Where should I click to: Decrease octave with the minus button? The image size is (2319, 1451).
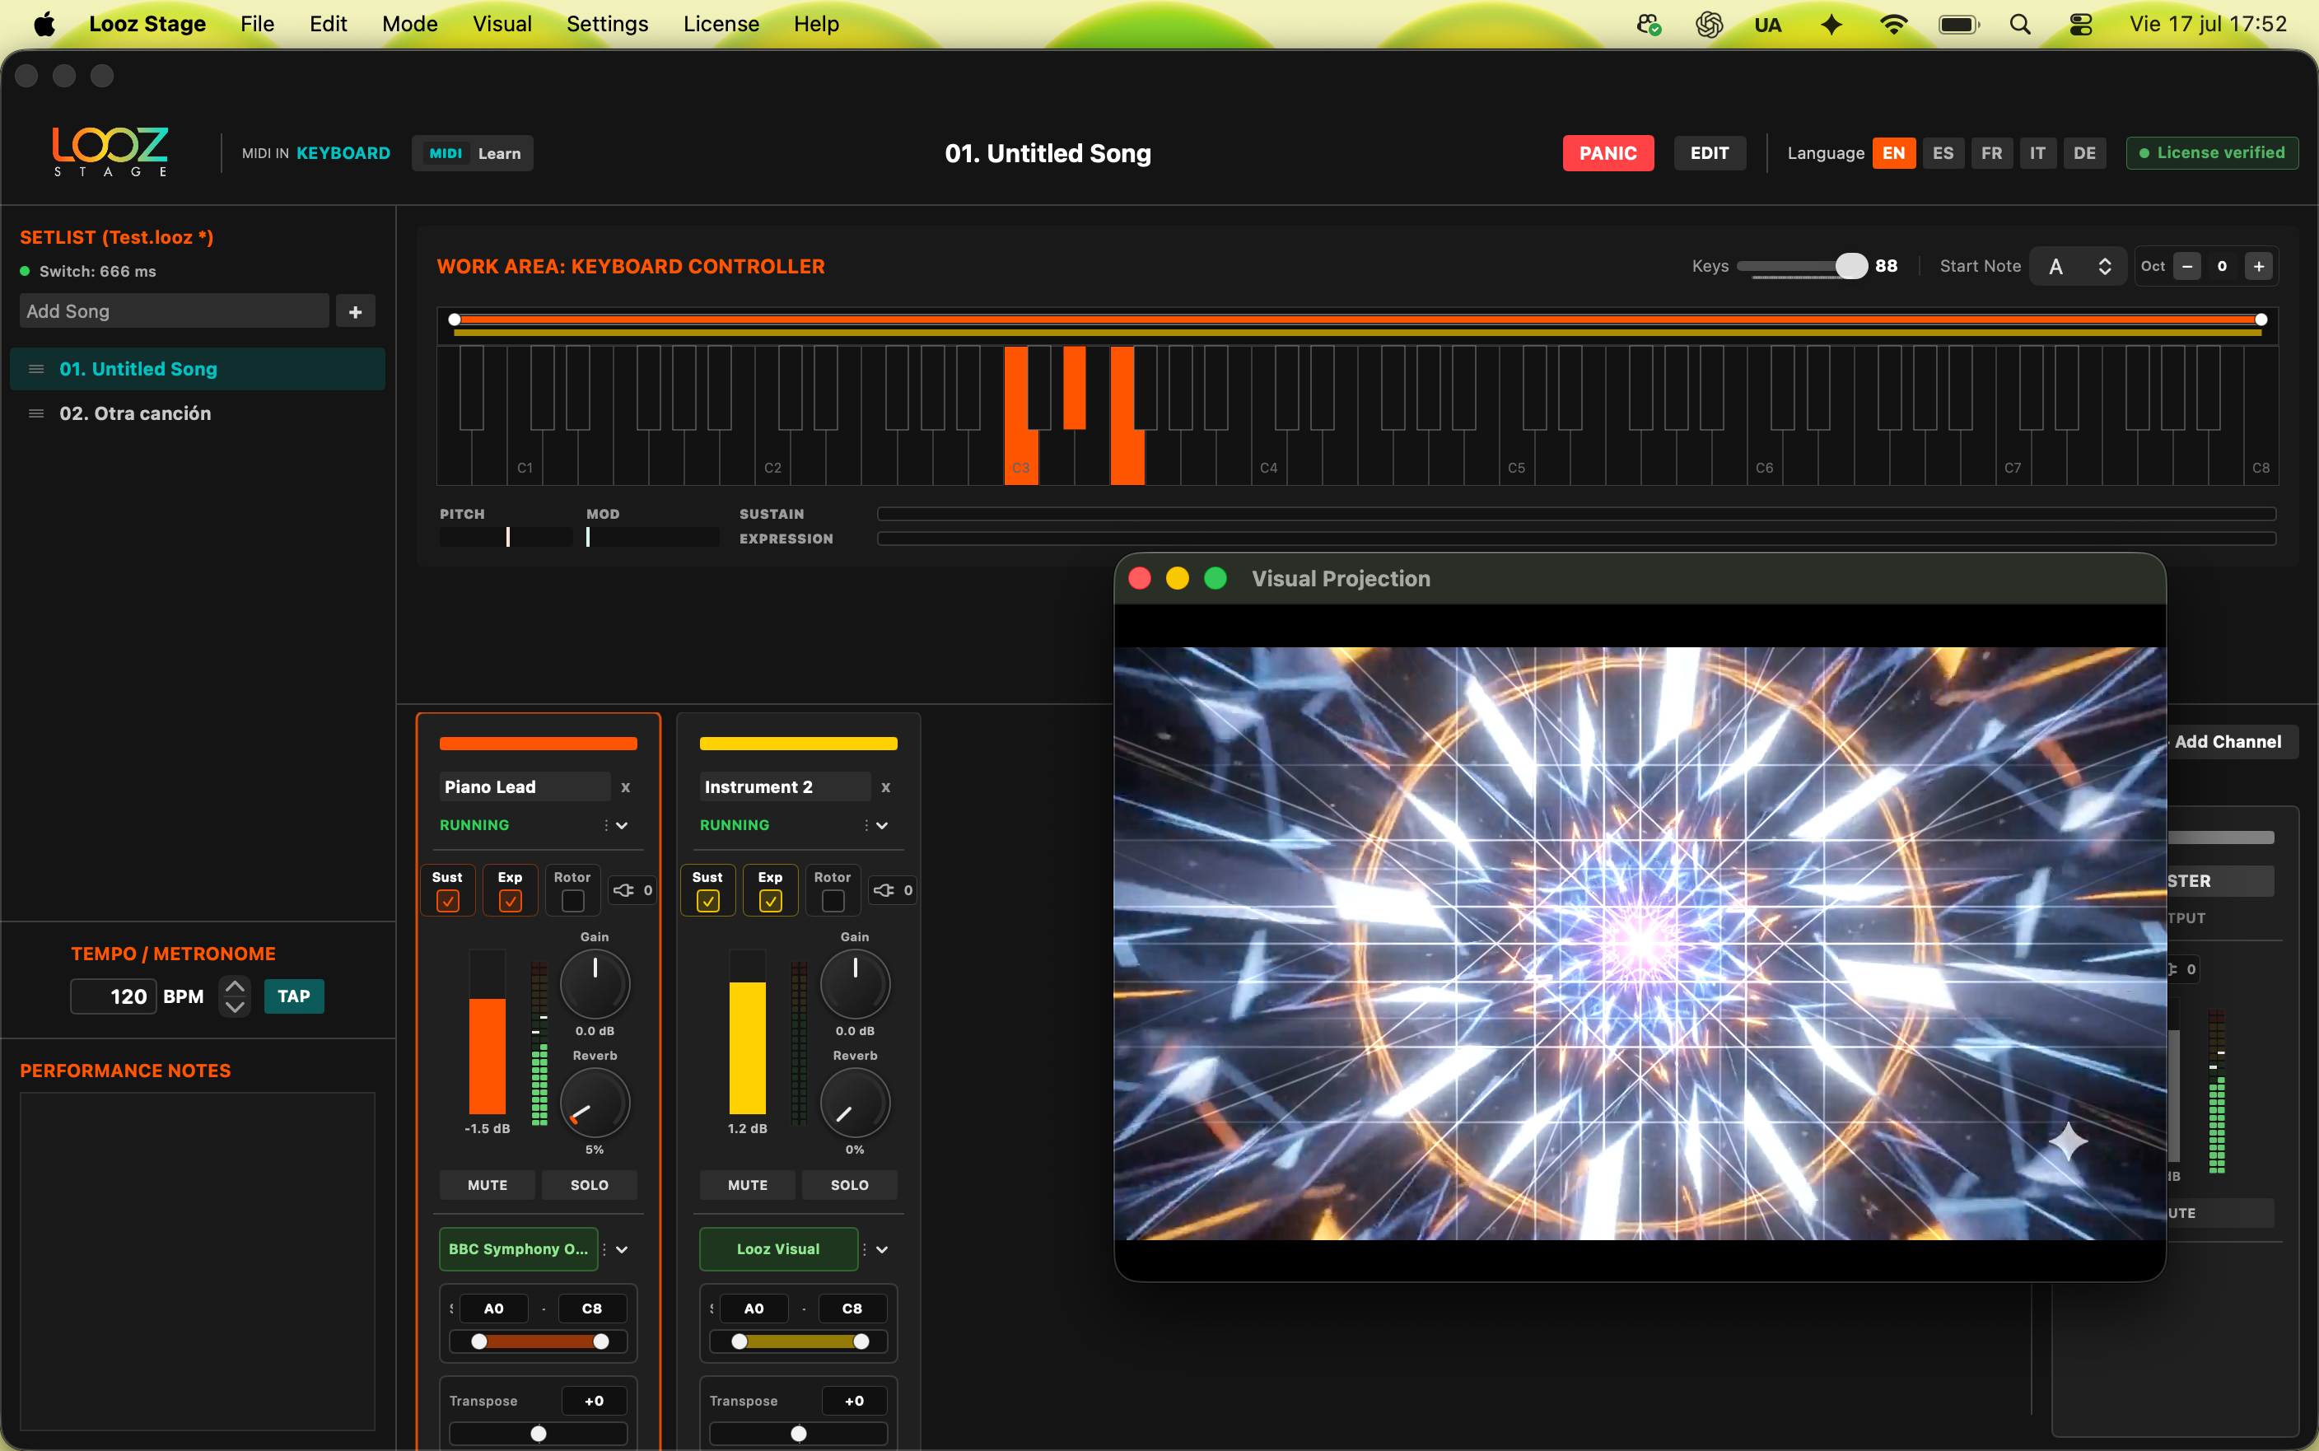[x=2186, y=267]
